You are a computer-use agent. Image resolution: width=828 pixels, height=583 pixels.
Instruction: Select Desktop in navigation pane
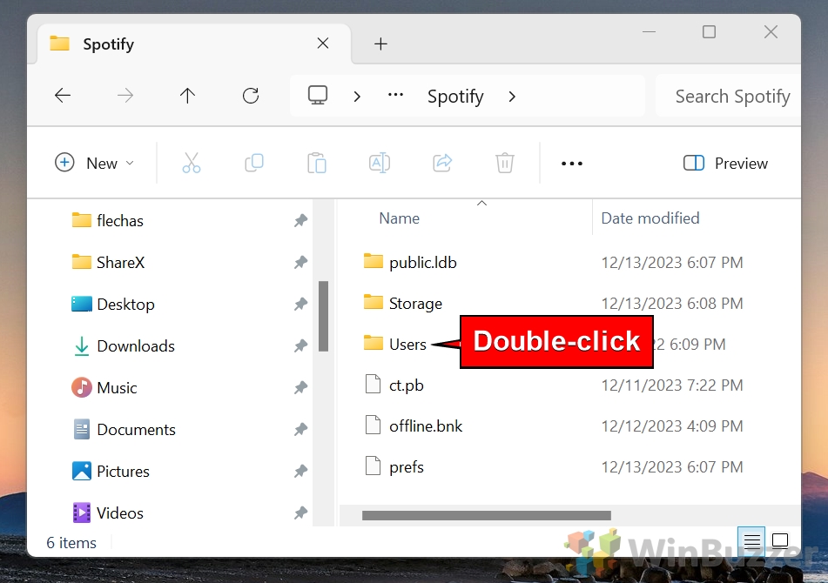tap(125, 304)
